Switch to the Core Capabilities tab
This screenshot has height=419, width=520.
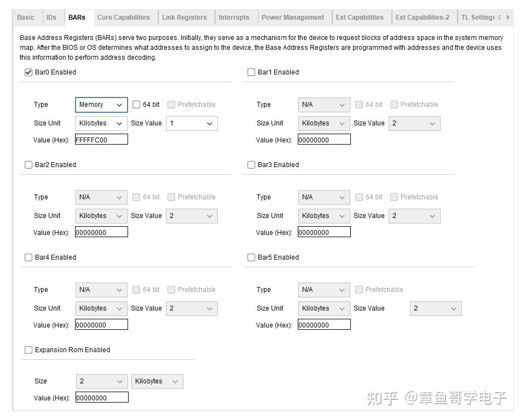(x=123, y=18)
